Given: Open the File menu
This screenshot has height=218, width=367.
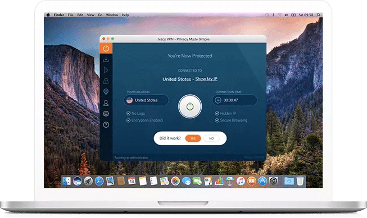Looking at the screenshot, I should 71,15.
